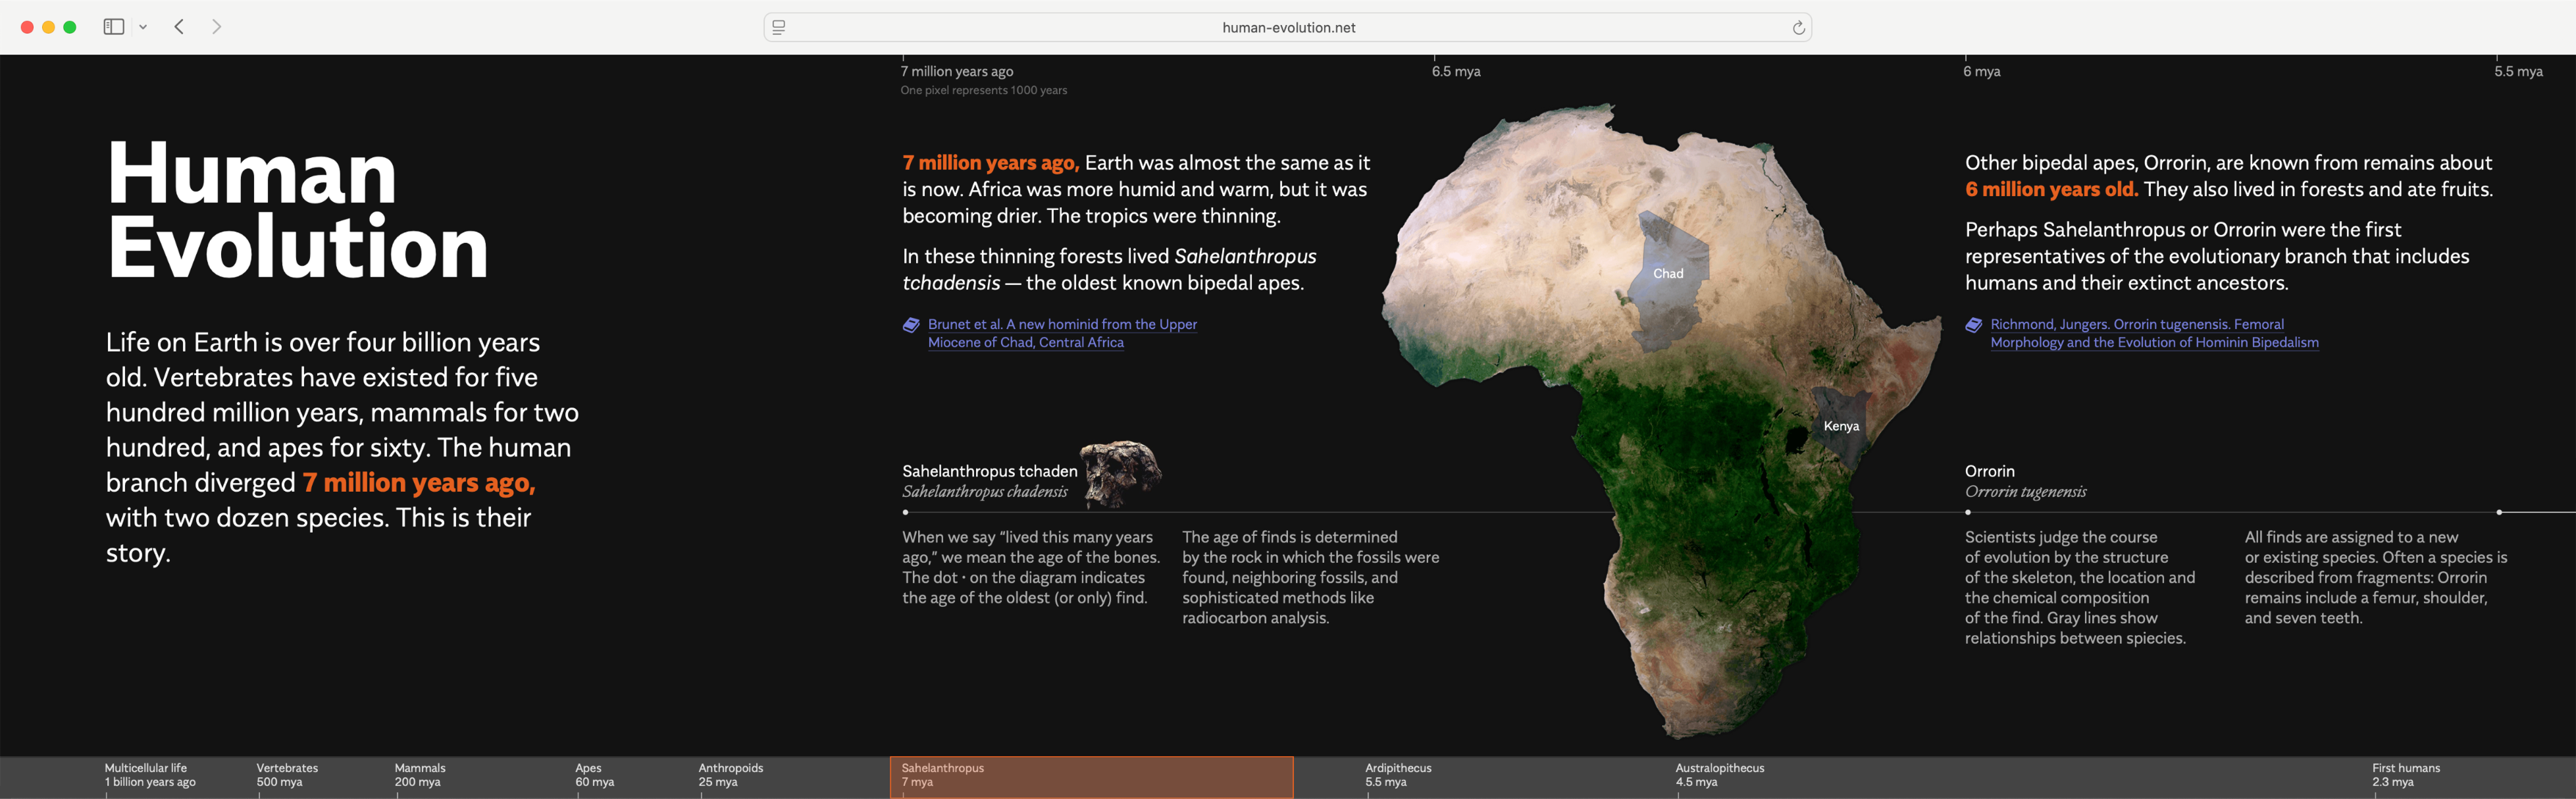The width and height of the screenshot is (2576, 799).
Task: Open the sidebar options dropdown chevron
Action: [x=143, y=27]
